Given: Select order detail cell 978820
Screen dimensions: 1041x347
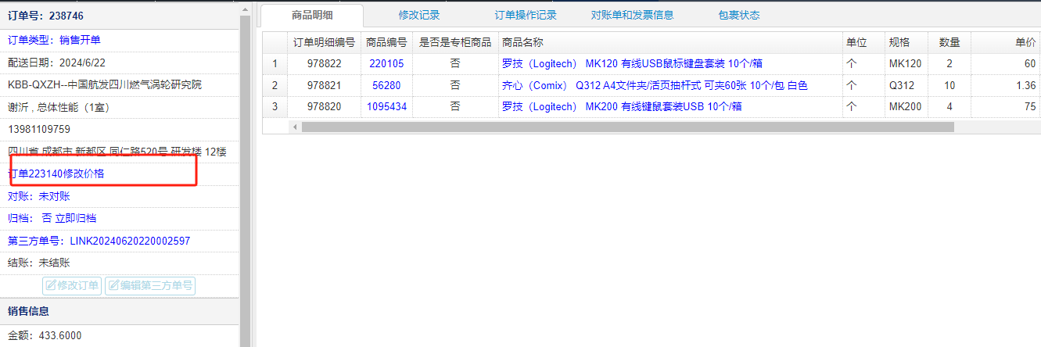Looking at the screenshot, I should 324,106.
